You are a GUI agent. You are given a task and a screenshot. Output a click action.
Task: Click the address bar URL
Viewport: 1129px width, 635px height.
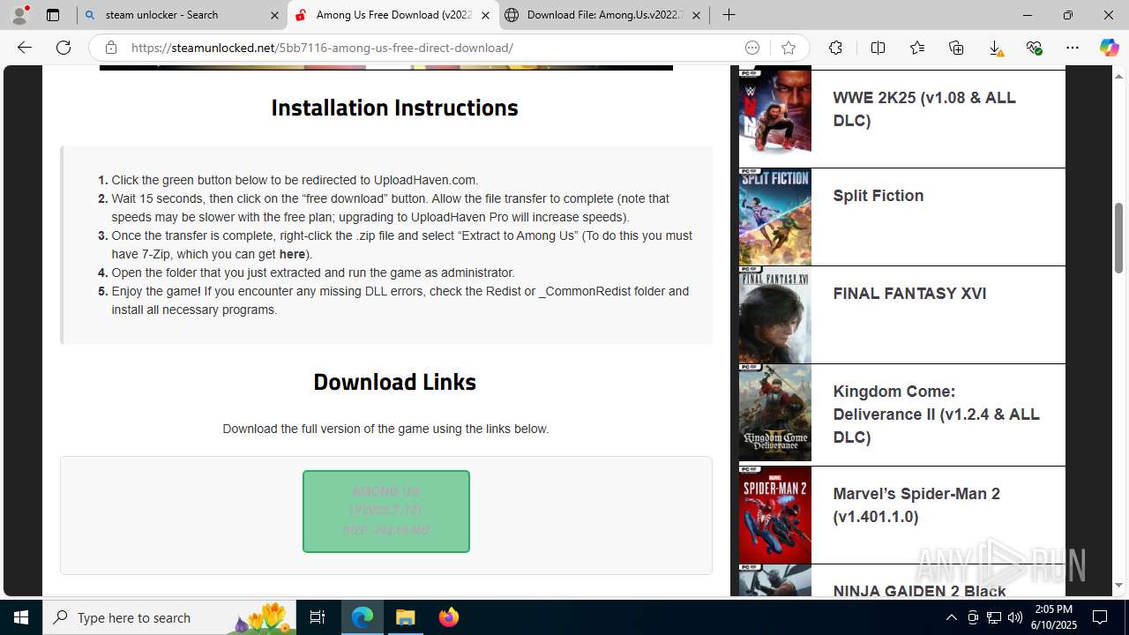322,48
